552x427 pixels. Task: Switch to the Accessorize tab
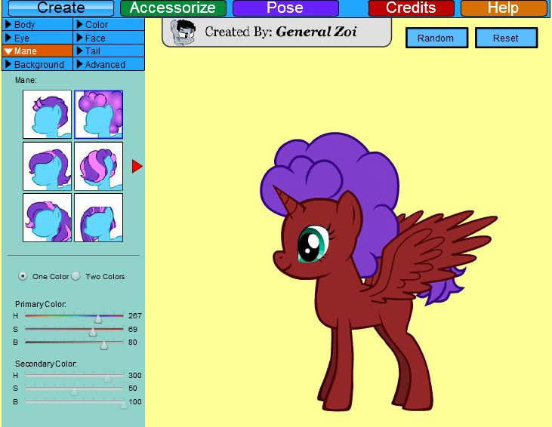pos(173,8)
